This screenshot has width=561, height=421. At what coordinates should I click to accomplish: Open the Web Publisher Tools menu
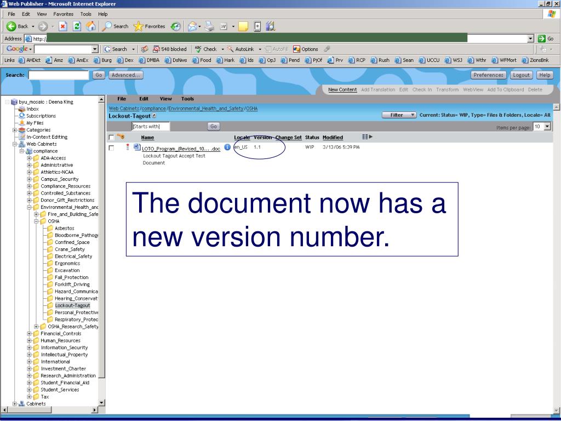[187, 99]
